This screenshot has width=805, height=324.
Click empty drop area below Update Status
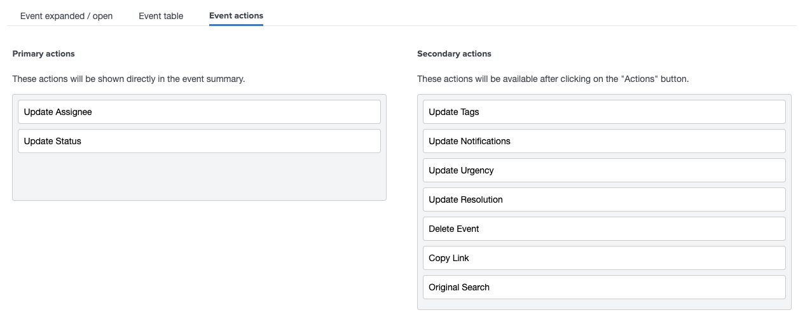click(x=199, y=177)
